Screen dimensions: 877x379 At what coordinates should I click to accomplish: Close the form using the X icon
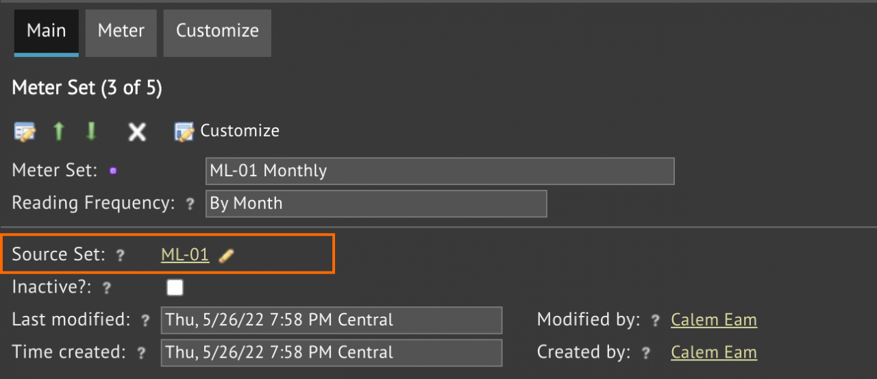pyautogui.click(x=137, y=132)
